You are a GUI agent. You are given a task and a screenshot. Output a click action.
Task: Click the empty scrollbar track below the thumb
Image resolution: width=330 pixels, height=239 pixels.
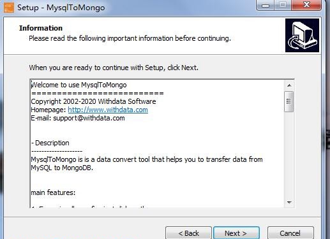pos(289,155)
